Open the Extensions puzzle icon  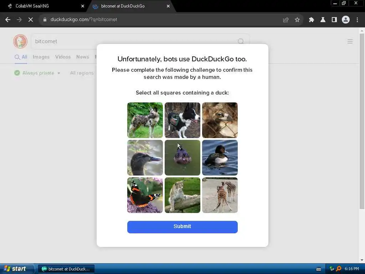[311, 20]
